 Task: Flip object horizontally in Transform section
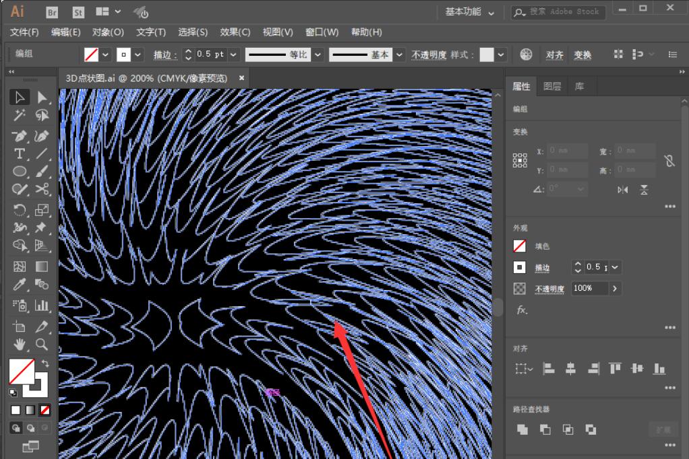tap(623, 190)
